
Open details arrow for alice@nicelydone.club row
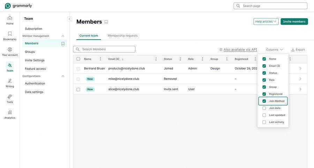[x=300, y=89]
